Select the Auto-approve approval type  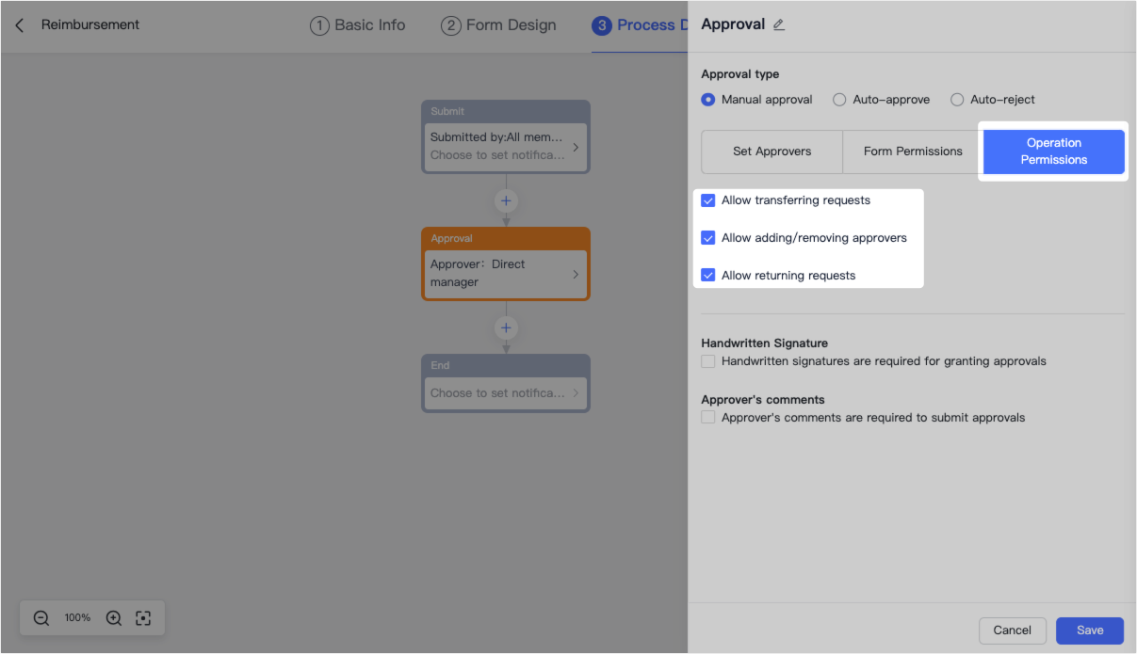[838, 99]
